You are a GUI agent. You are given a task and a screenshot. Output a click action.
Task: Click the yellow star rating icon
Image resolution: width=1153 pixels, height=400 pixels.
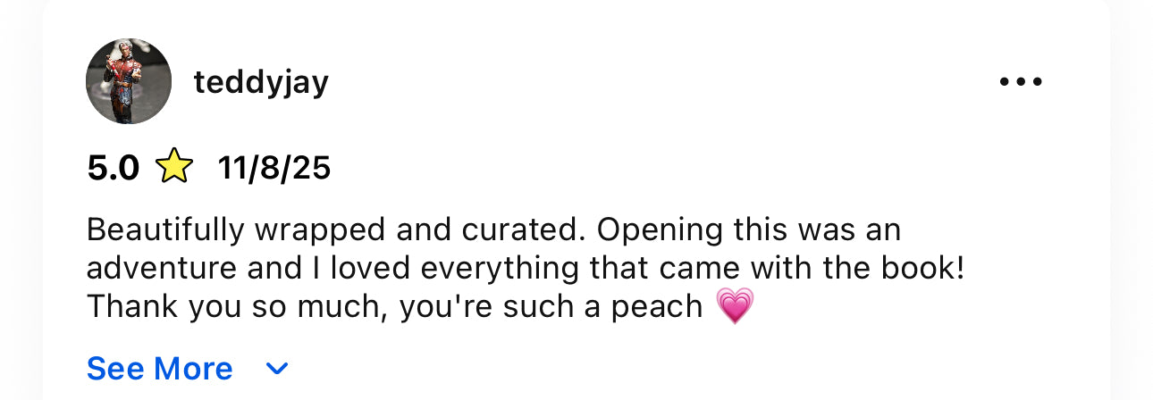174,167
